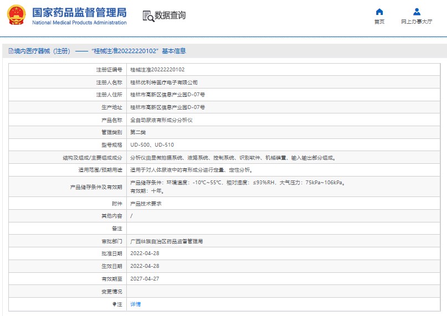Click the 网上办事大厅 label

417,22
